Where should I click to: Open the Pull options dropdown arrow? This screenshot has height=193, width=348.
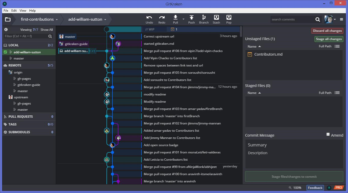(183, 19)
